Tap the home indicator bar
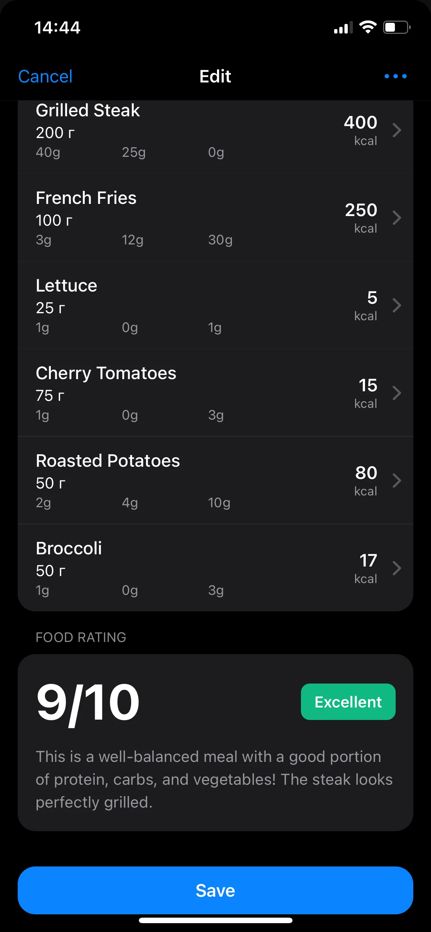 pyautogui.click(x=215, y=921)
